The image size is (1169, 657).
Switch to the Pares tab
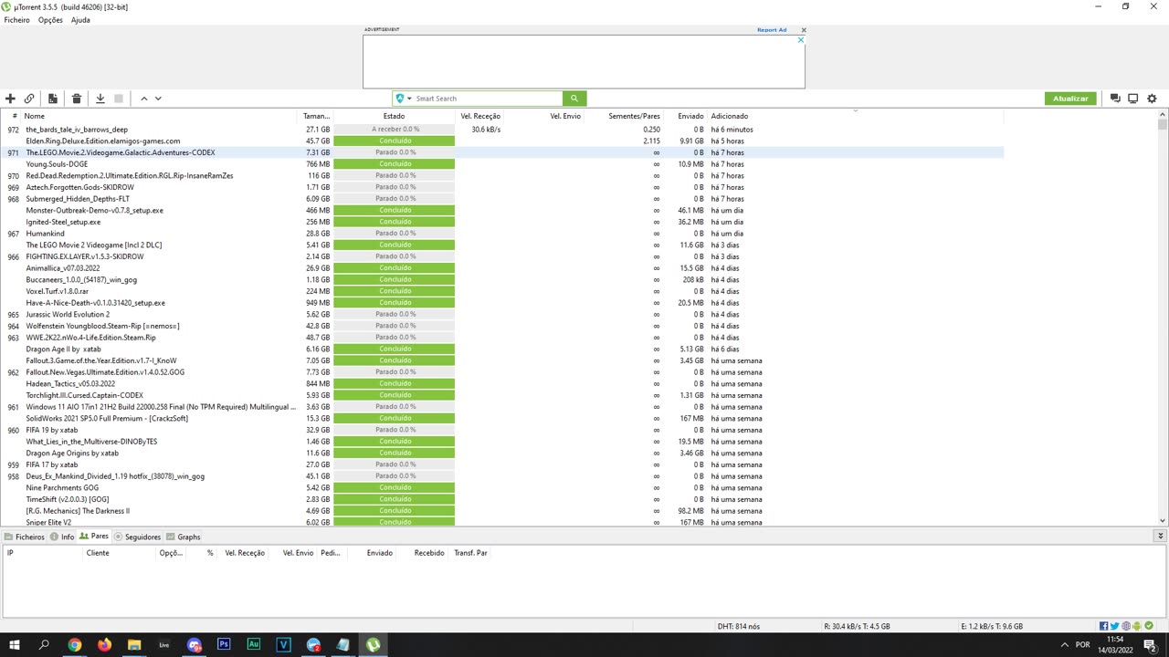click(x=94, y=537)
